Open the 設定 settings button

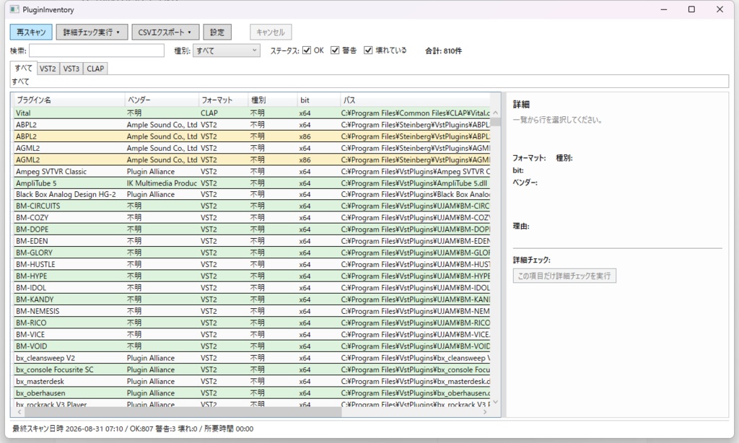point(217,32)
